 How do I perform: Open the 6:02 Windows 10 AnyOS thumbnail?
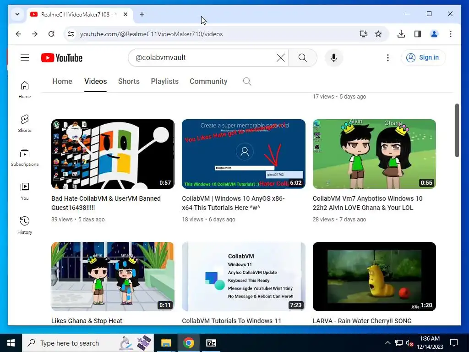point(244,154)
